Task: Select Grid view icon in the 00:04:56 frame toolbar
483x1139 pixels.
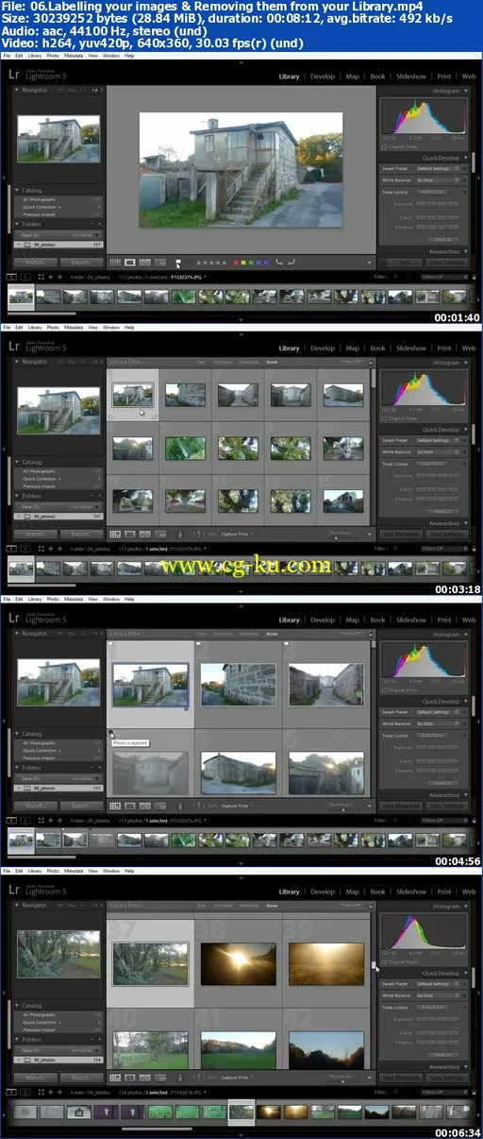Action: tap(115, 806)
